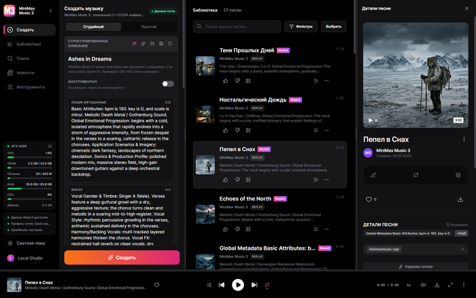Toggle shuffle in the bottom player
This screenshot has width=476, height=298.
coord(209,285)
